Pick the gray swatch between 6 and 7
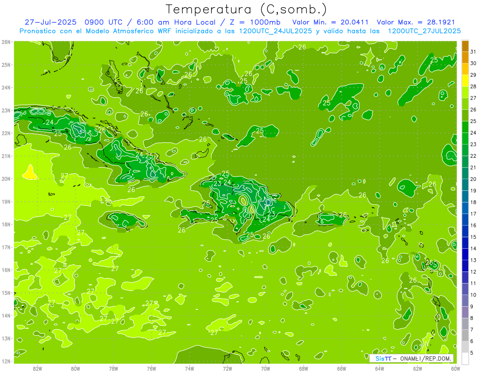Screen dimensions: 484x374 pos(465,335)
